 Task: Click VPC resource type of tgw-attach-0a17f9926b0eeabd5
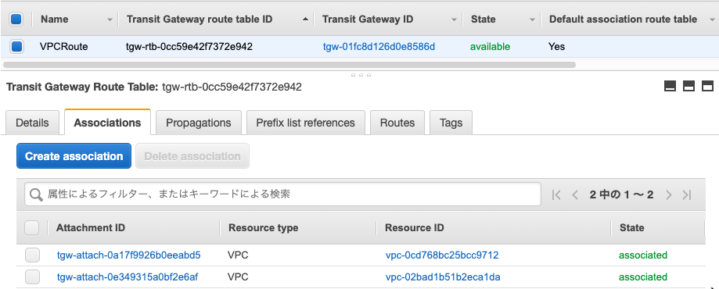click(x=238, y=255)
